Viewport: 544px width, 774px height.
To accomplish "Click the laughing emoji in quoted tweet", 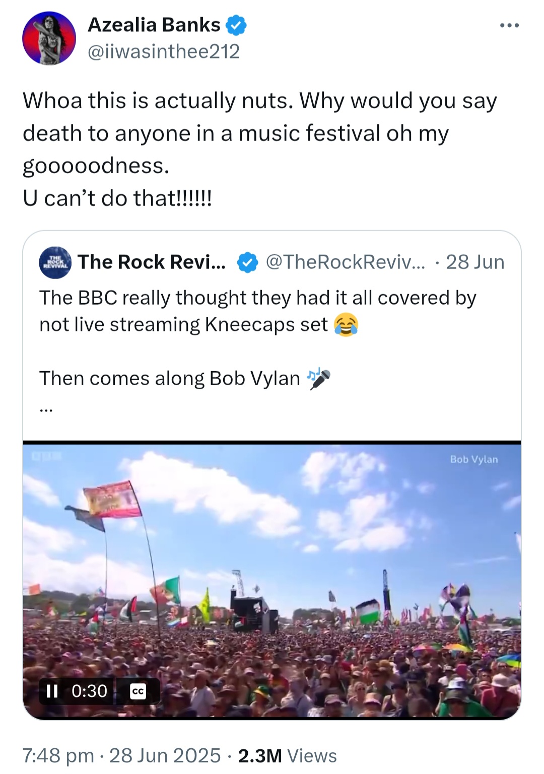I will click(x=346, y=325).
